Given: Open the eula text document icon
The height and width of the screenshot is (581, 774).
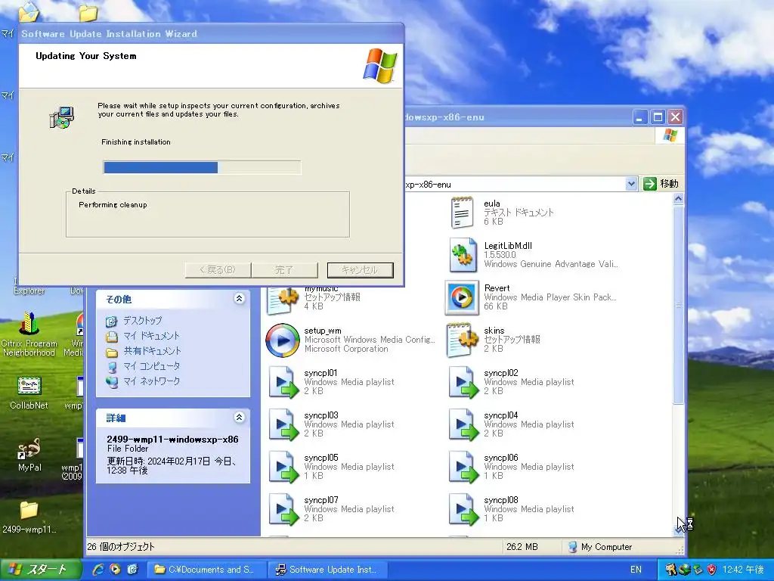Looking at the screenshot, I should pos(462,213).
